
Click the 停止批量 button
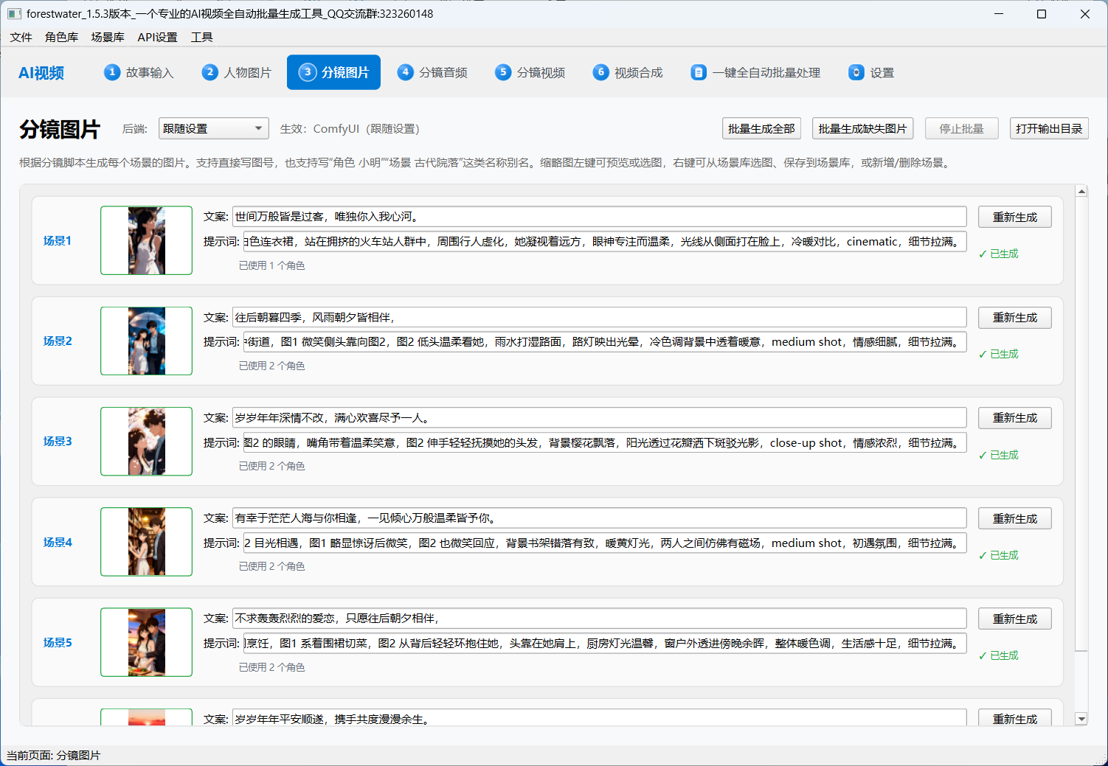click(961, 128)
